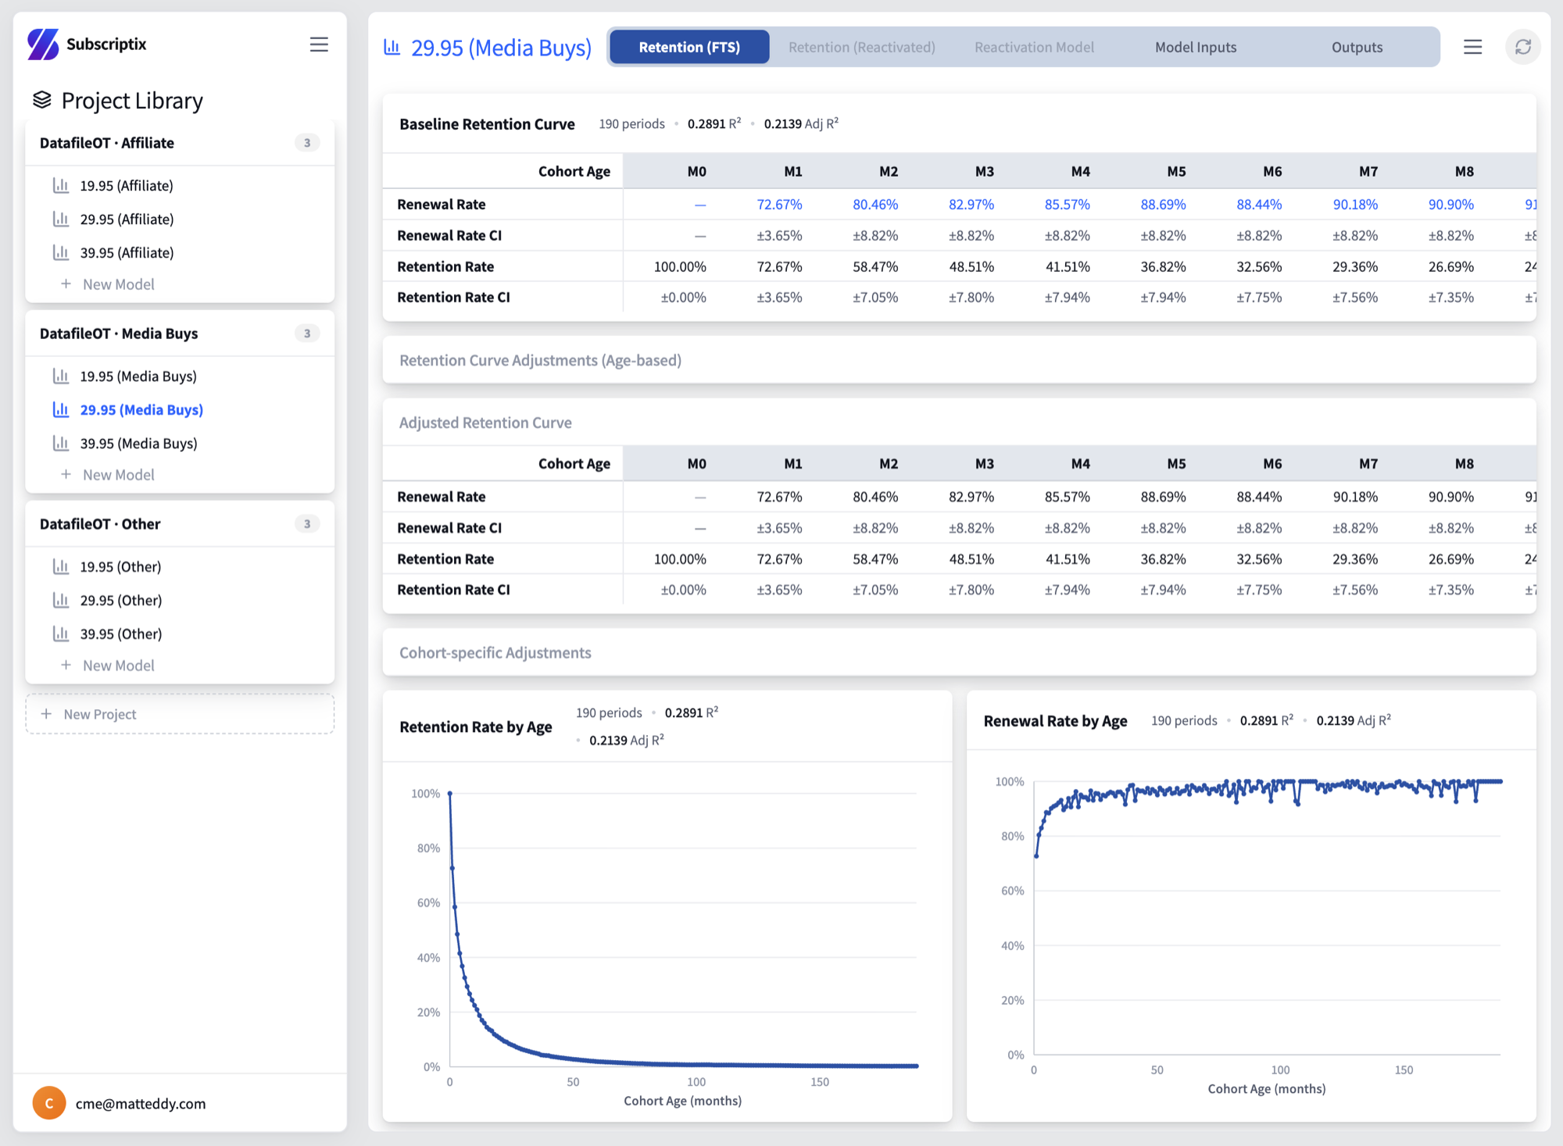Click the plus icon for New Project
The image size is (1563, 1146).
47,714
